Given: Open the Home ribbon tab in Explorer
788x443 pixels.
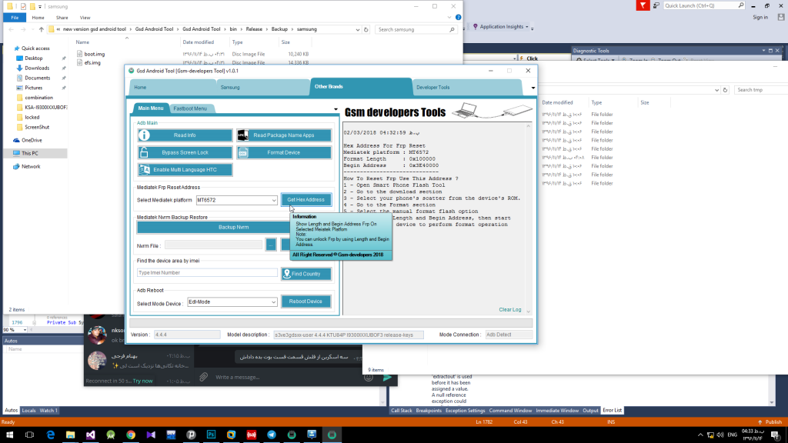Looking at the screenshot, I should tap(38, 18).
